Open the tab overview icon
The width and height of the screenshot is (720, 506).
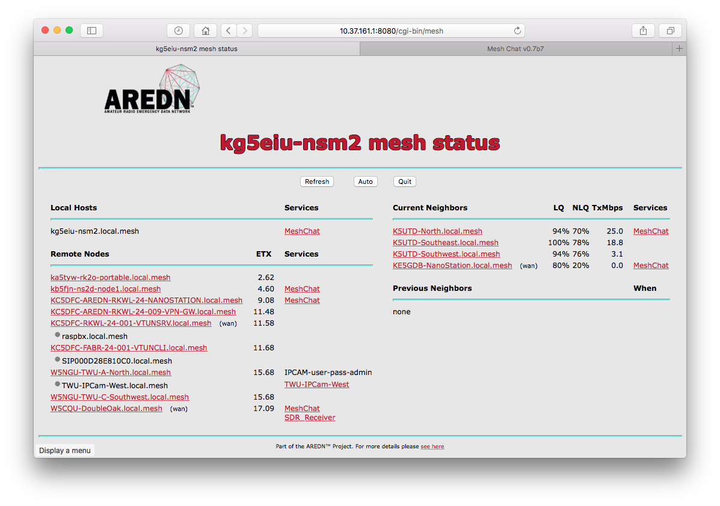pyautogui.click(x=670, y=30)
